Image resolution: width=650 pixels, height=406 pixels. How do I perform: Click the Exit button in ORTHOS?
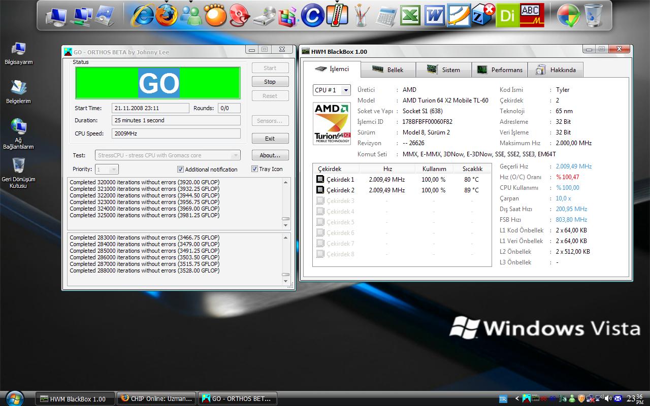tap(270, 139)
